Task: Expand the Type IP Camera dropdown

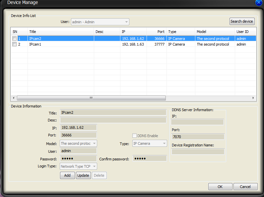Action: pyautogui.click(x=150, y=143)
